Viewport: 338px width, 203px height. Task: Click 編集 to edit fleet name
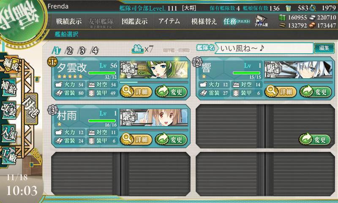(324, 48)
